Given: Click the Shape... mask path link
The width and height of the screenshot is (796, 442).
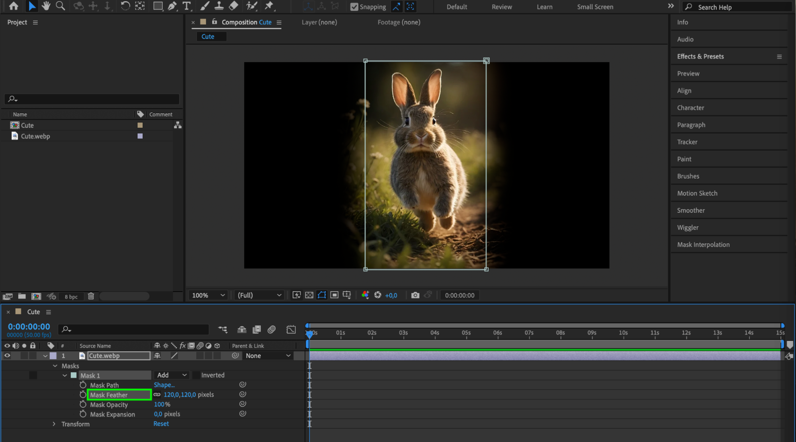Looking at the screenshot, I should 164,385.
